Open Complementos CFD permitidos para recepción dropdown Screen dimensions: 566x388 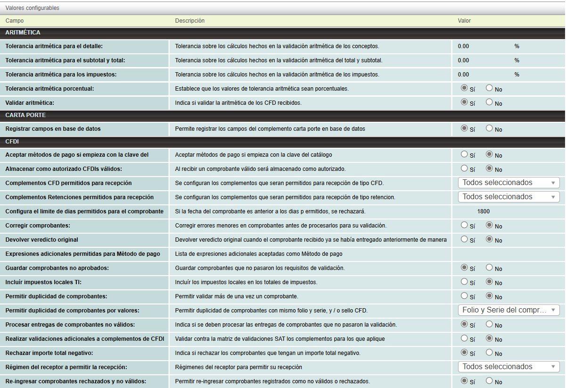coord(509,183)
